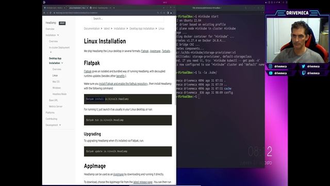Go to Installation breadcrumb
The width and height of the screenshot is (330, 186).
(x=119, y=28)
